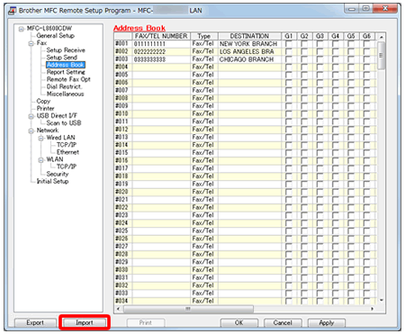Click the DESTINATION column header
This screenshot has height=334, width=405.
(249, 36)
